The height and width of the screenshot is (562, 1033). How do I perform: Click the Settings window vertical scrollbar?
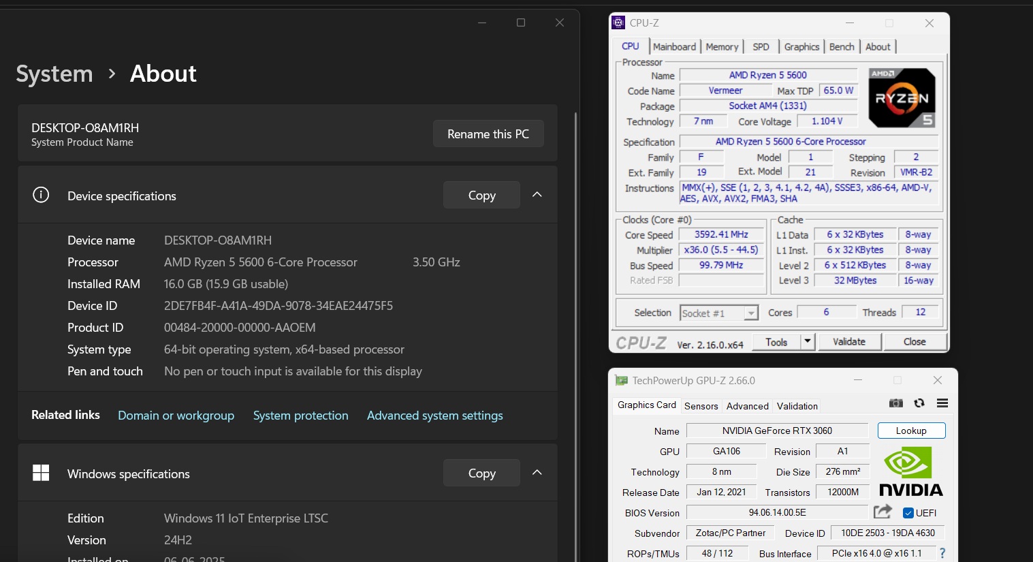tap(576, 337)
